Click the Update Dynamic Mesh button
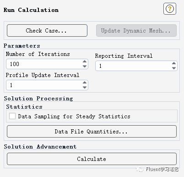Image resolution: width=184 pixels, height=177 pixels. 136,31
